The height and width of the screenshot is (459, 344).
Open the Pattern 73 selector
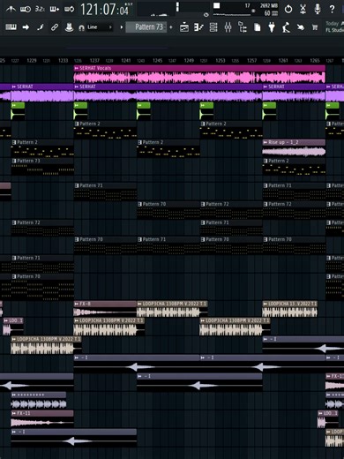click(x=146, y=27)
